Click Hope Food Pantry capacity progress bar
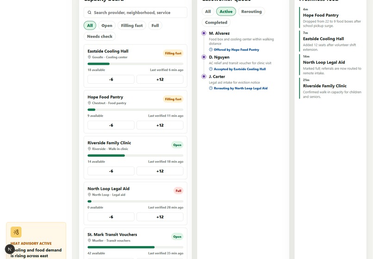Screen dimensions: 373x259 coord(135,110)
